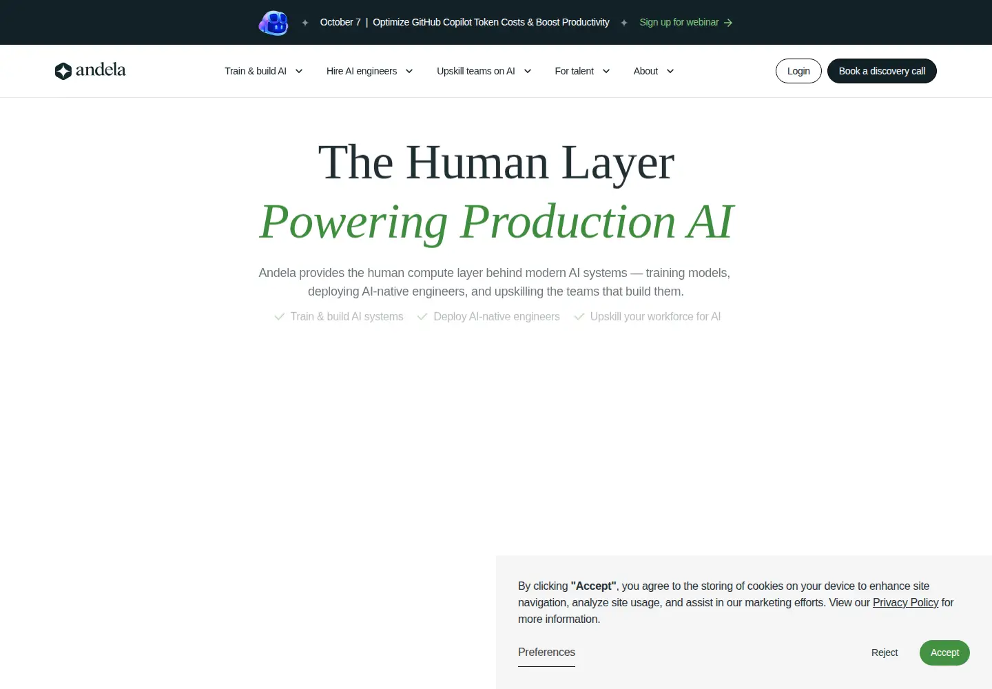
Task: Expand the Train & build AI chevron
Action: coord(299,71)
